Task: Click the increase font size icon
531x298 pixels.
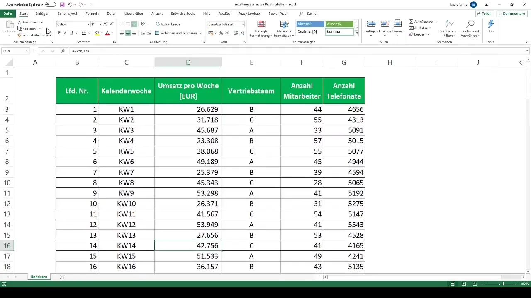Action: tap(105, 24)
